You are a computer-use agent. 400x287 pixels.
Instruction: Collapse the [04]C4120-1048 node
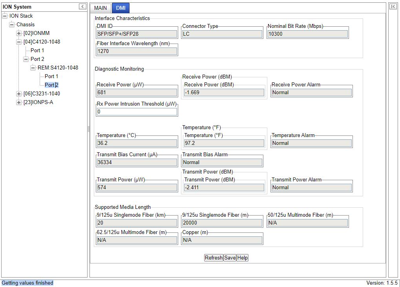point(19,42)
